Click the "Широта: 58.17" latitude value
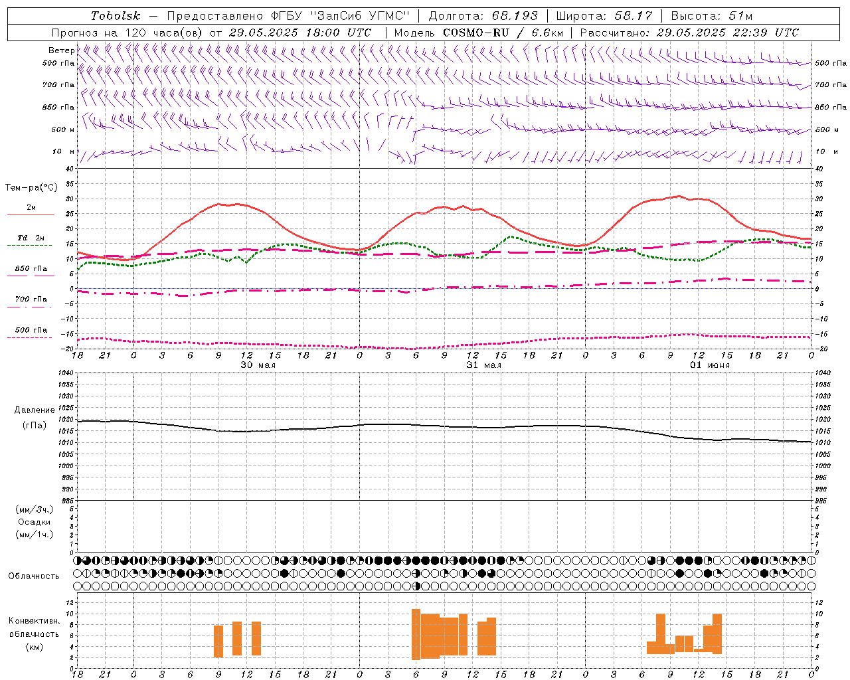850x680 pixels. (604, 16)
